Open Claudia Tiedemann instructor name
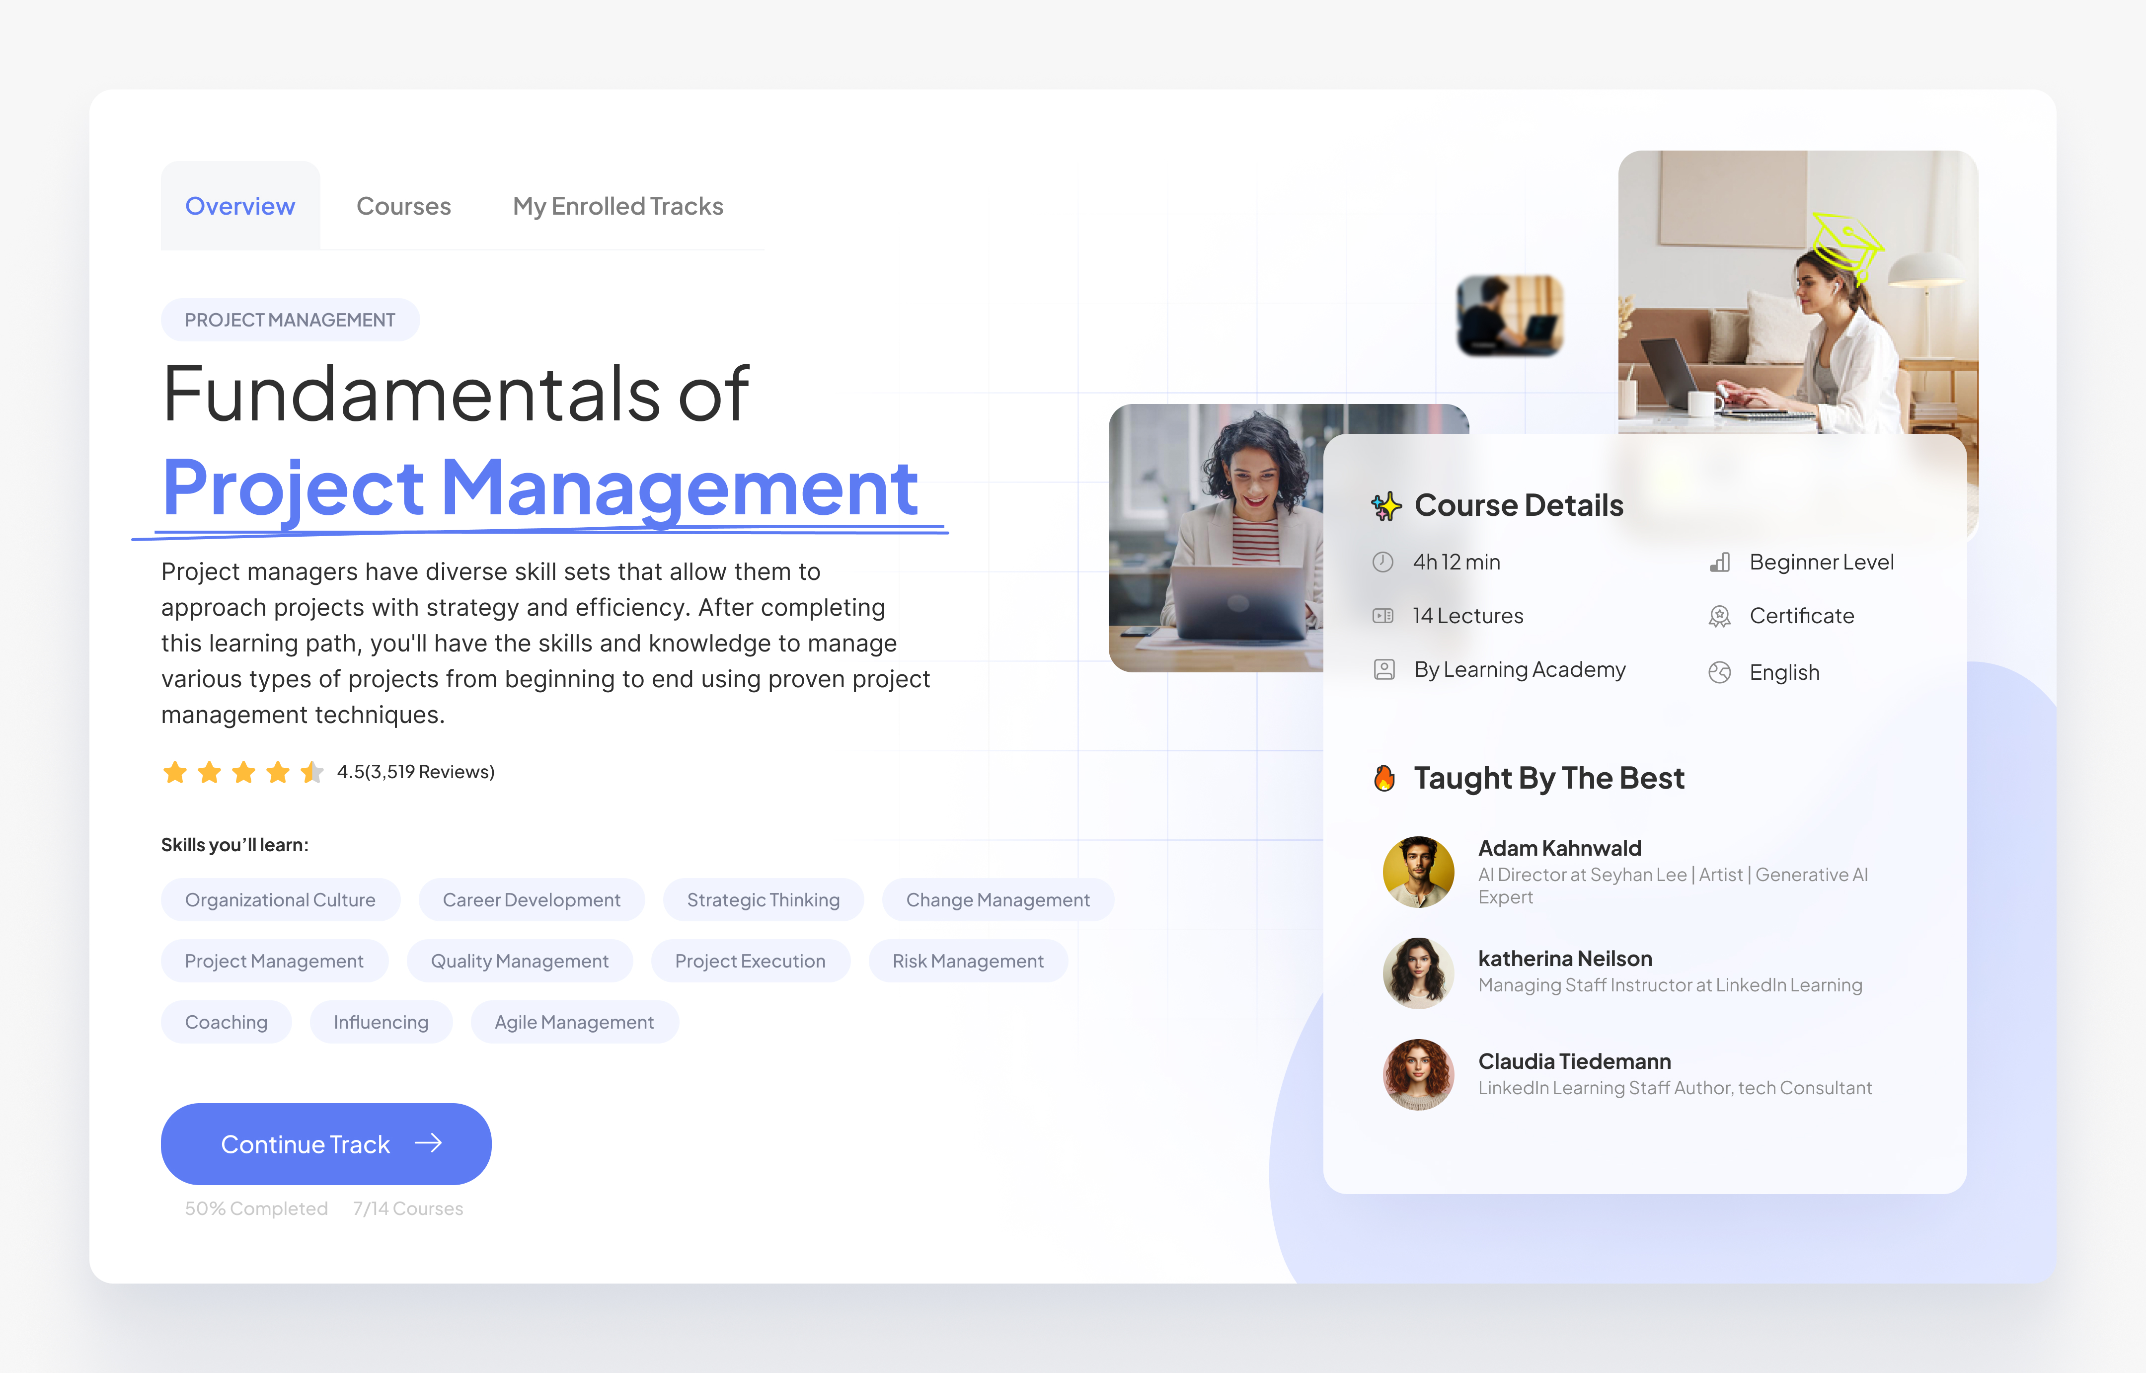This screenshot has height=1373, width=2146. pos(1575,1061)
